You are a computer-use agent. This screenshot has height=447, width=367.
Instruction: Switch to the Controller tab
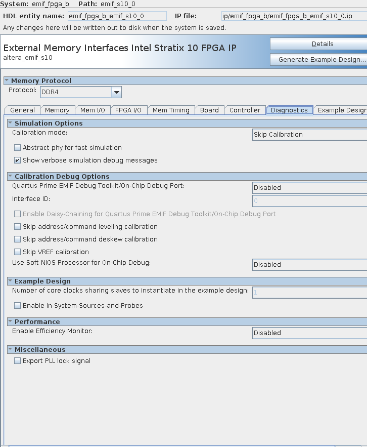[x=245, y=110]
